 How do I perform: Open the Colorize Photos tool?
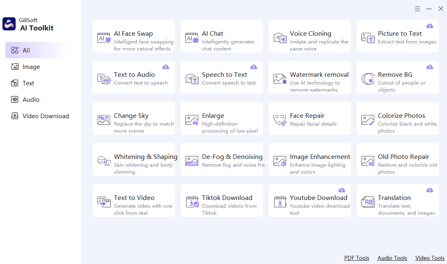(x=397, y=118)
